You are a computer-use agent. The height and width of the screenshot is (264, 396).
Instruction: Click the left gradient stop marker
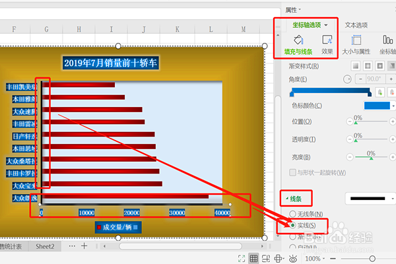[292, 94]
